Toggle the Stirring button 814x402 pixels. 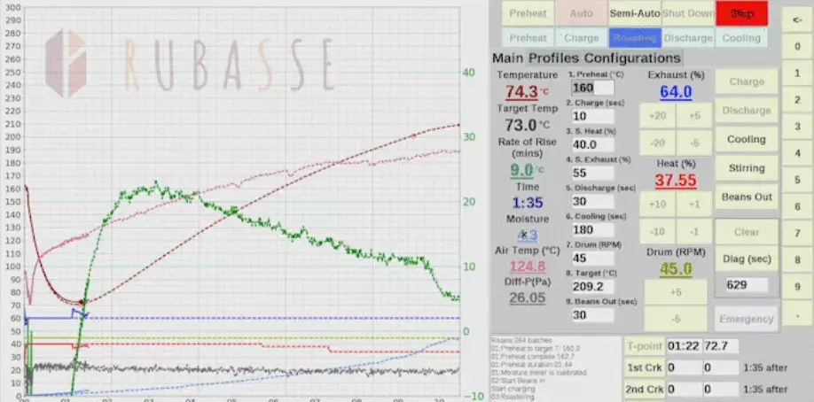747,167
